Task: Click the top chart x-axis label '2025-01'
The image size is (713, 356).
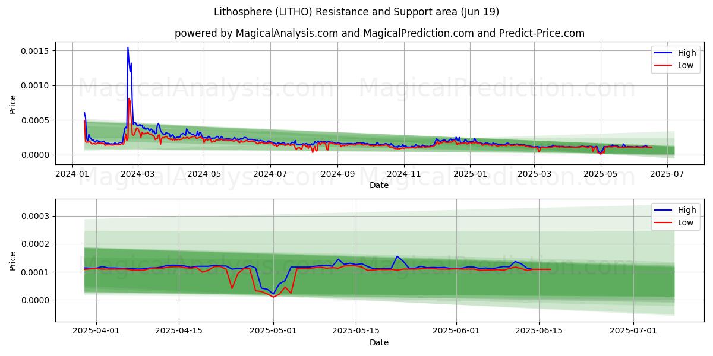Action: [470, 174]
